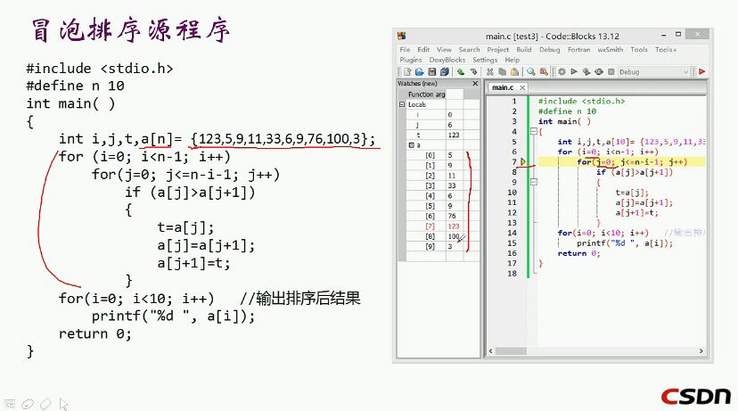Collapse the array 'a' watch node
Viewport: 738px width, 411px height.
pos(411,145)
